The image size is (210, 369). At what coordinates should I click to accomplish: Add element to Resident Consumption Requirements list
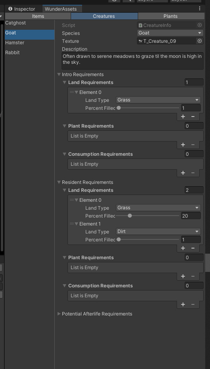(x=183, y=304)
